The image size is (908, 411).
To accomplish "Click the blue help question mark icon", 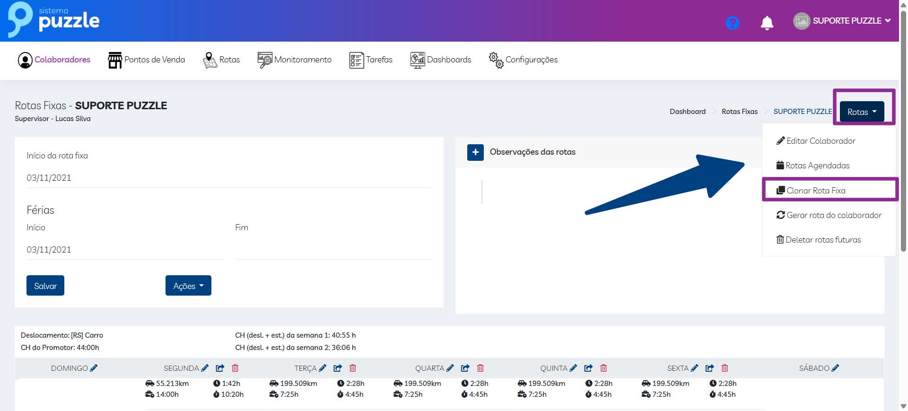I will 732,23.
